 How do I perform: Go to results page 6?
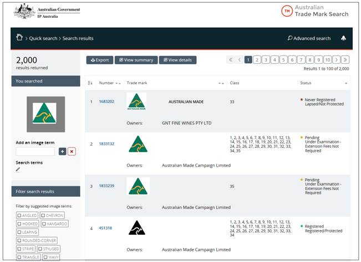point(292,60)
